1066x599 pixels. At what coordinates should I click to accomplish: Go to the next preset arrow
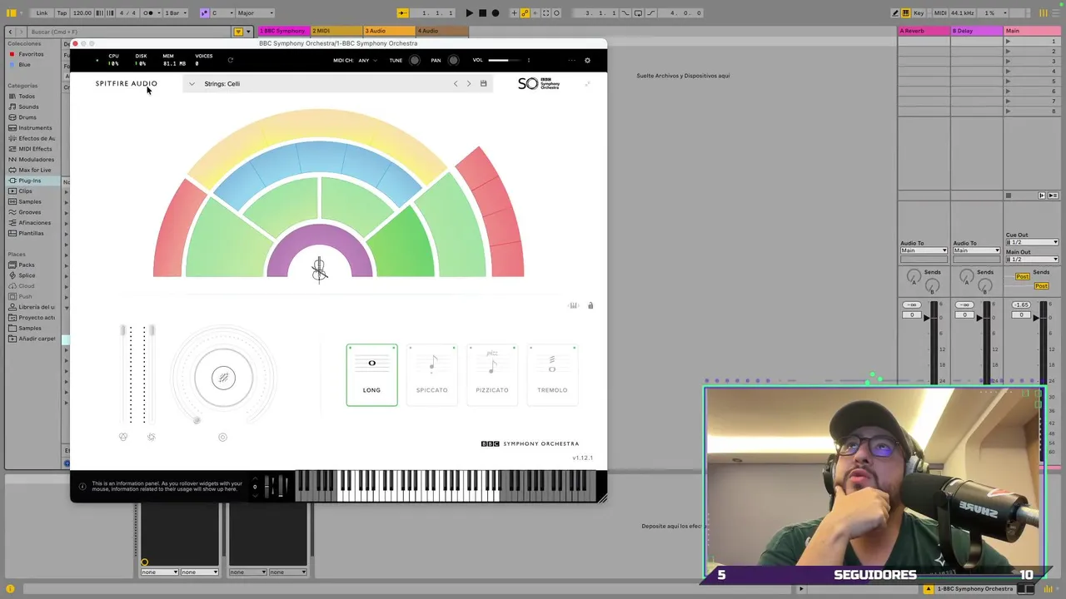click(469, 83)
